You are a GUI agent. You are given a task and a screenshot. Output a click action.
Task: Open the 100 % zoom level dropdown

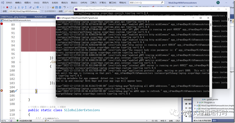pos(5,121)
